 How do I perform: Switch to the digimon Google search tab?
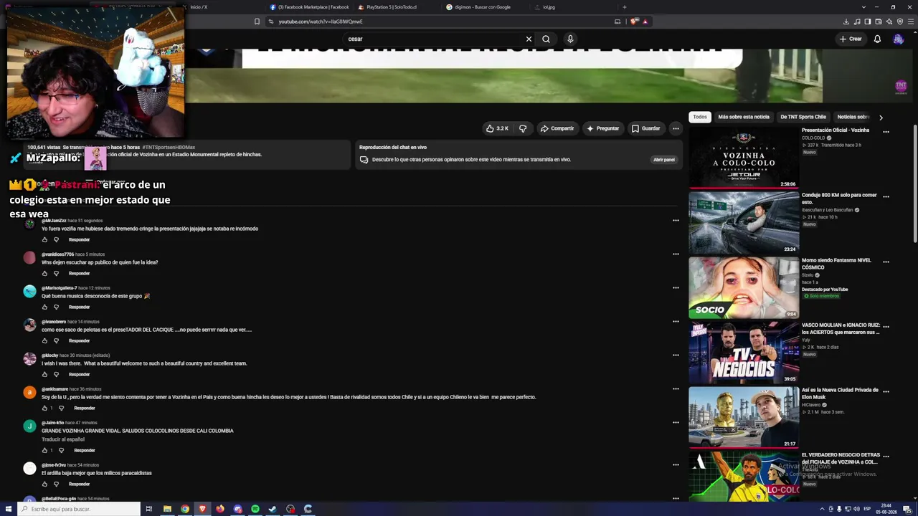pyautogui.click(x=478, y=7)
